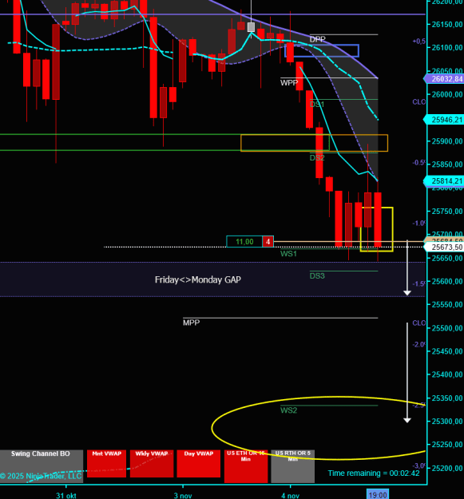Select the Wkly VWAP status box
The width and height of the screenshot is (464, 499).
[152, 463]
